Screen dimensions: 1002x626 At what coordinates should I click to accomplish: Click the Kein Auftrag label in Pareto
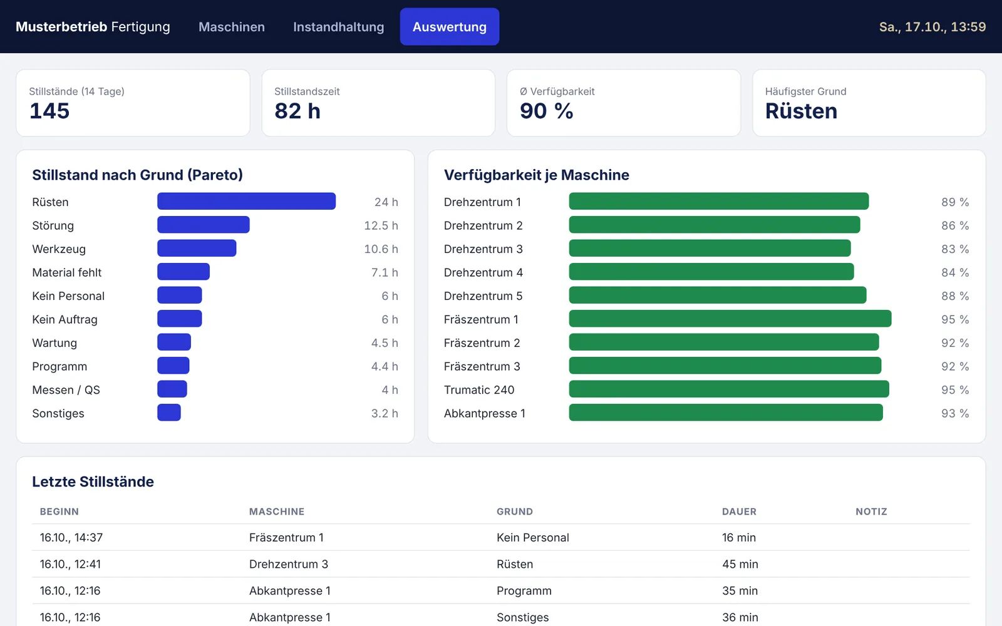(x=65, y=319)
